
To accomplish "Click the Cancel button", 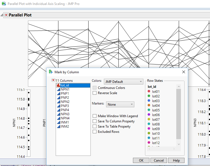I will click(159, 160).
